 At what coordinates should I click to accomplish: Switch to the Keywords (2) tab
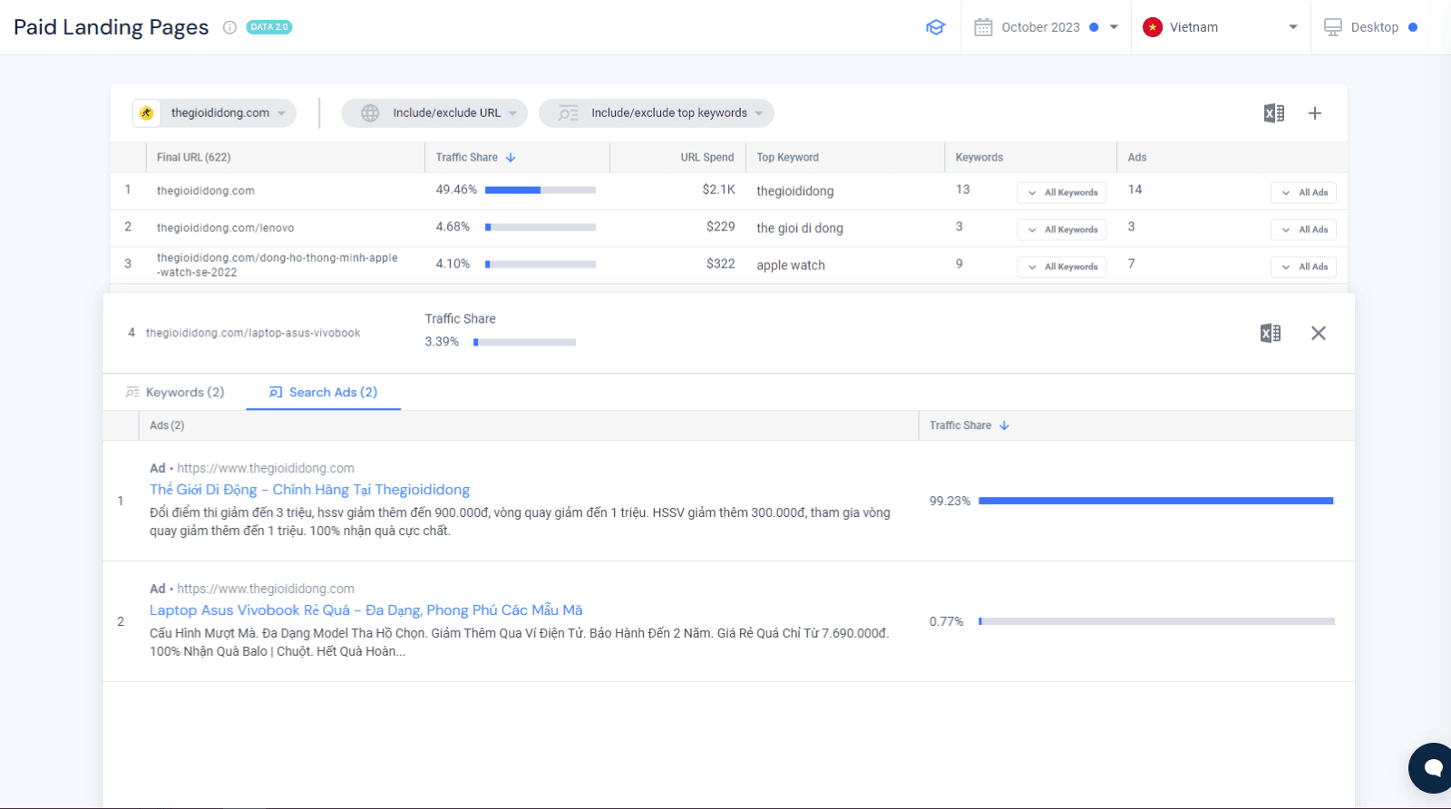point(175,392)
